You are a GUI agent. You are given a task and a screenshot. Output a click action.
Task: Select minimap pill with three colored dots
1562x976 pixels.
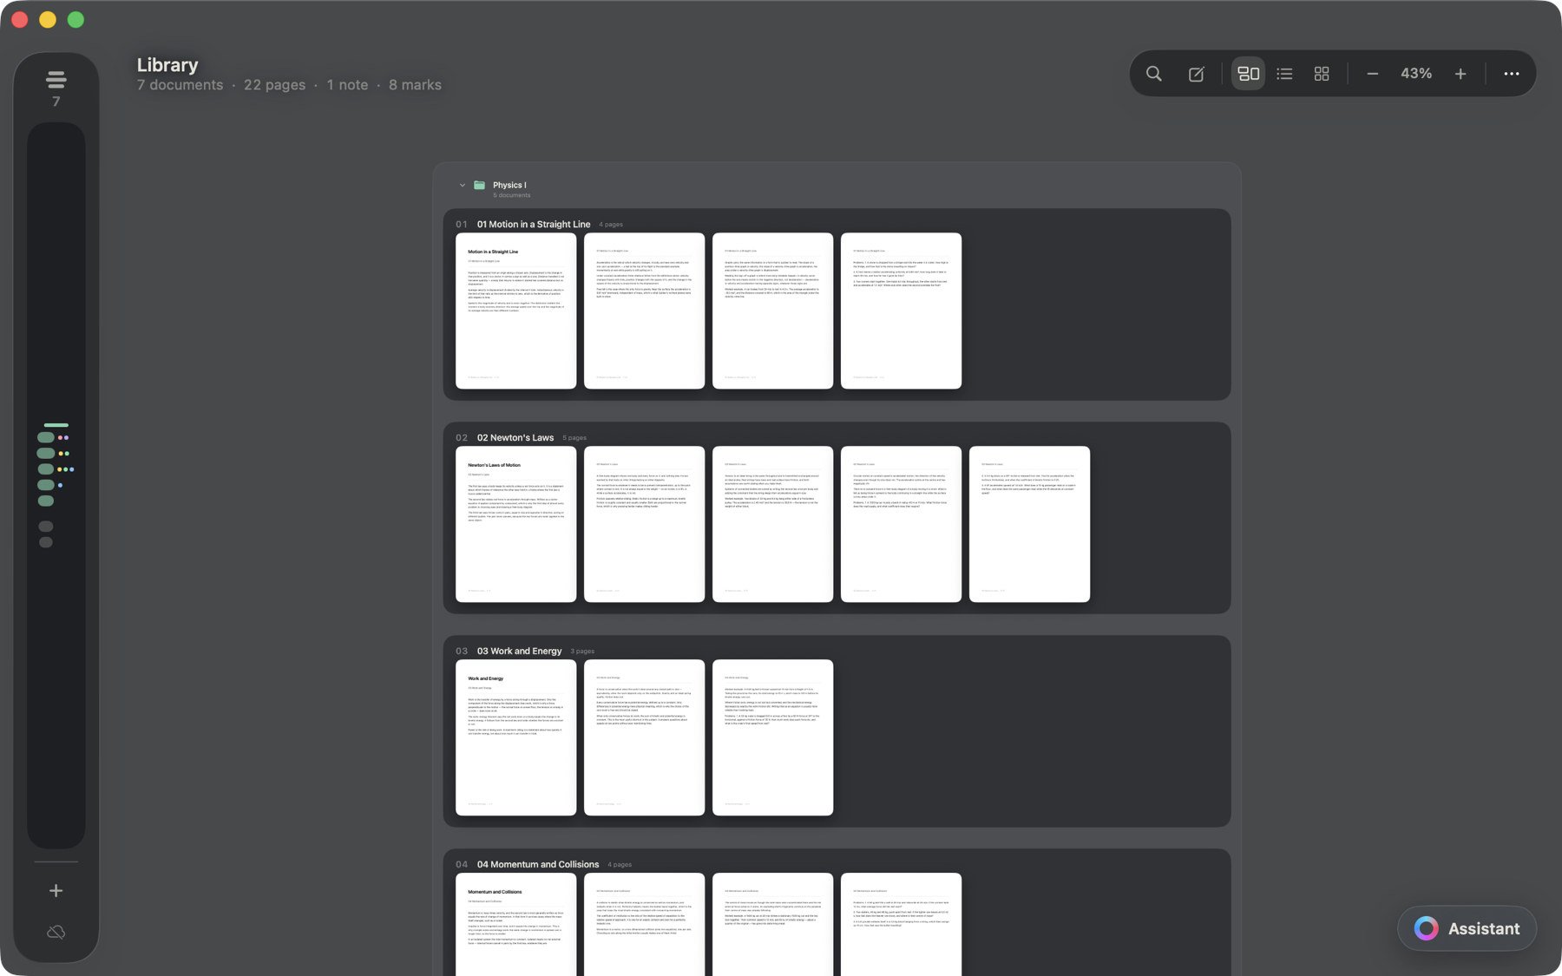pyautogui.click(x=46, y=468)
